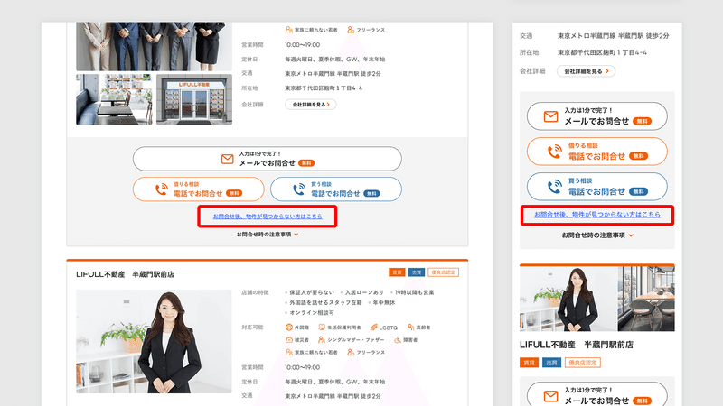Click feature text 外国語を話せるスタッフ在籍

pos(325,302)
